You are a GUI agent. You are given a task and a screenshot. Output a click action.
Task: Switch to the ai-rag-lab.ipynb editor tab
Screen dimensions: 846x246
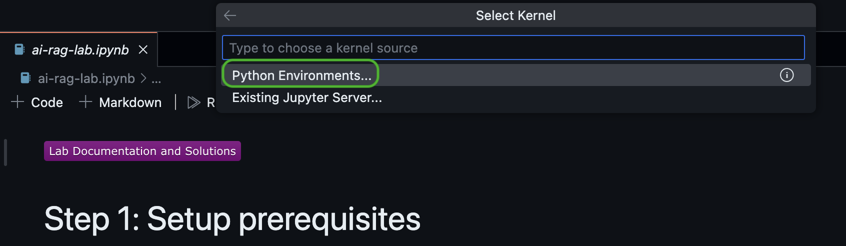79,49
